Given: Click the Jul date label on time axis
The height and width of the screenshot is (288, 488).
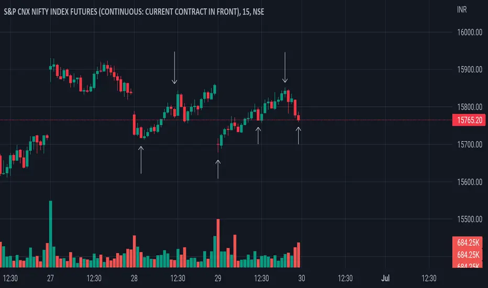Looking at the screenshot, I should click(385, 278).
